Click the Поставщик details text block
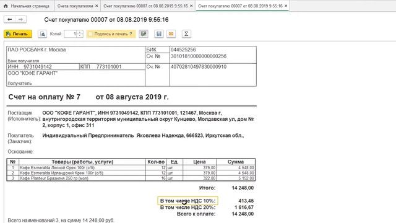The height and width of the screenshot is (223, 396). click(148, 119)
